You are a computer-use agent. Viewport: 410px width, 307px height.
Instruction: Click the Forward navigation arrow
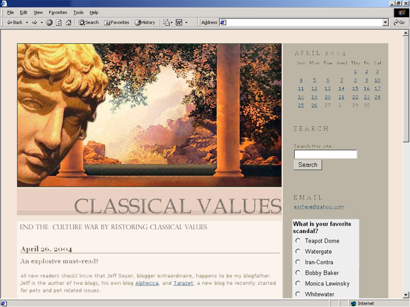[x=34, y=22]
